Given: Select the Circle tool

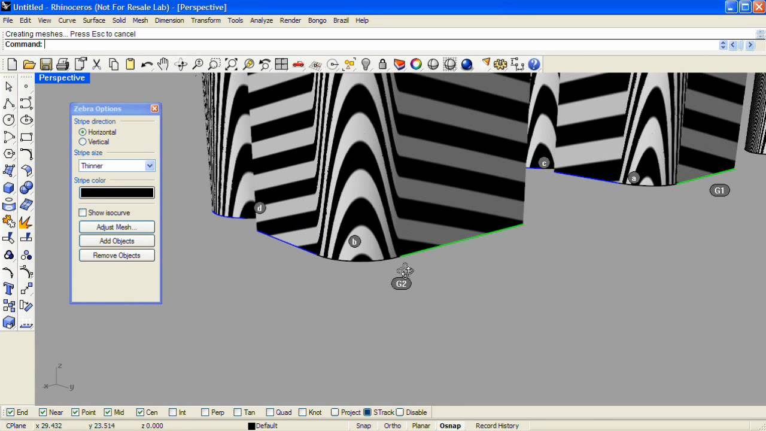Looking at the screenshot, I should point(9,120).
